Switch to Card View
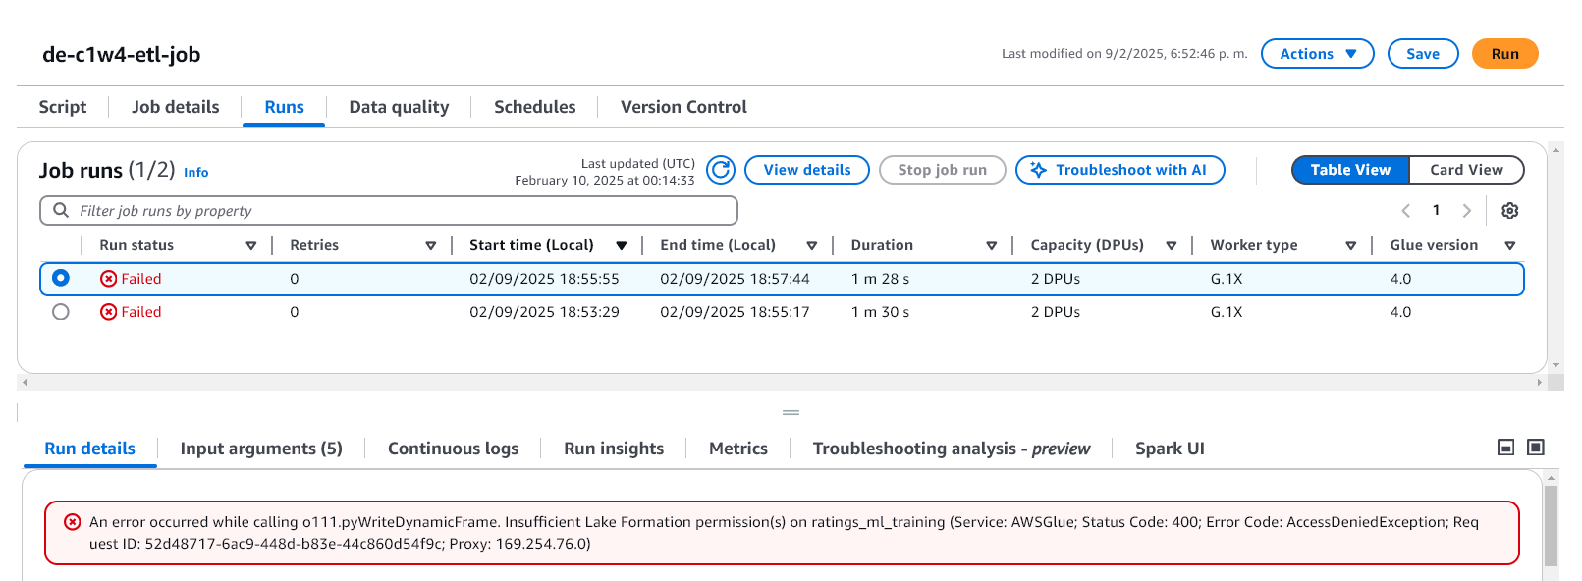 tap(1465, 170)
